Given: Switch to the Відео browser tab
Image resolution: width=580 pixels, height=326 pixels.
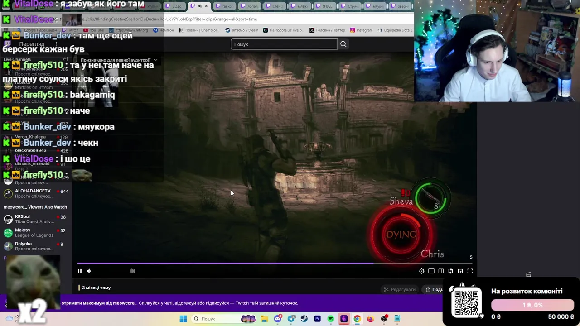Looking at the screenshot, I should [x=174, y=6].
